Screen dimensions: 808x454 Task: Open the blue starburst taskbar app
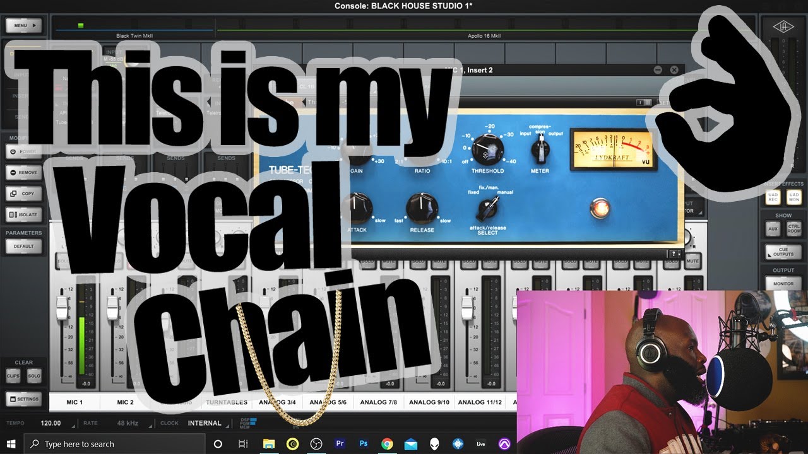tap(458, 444)
